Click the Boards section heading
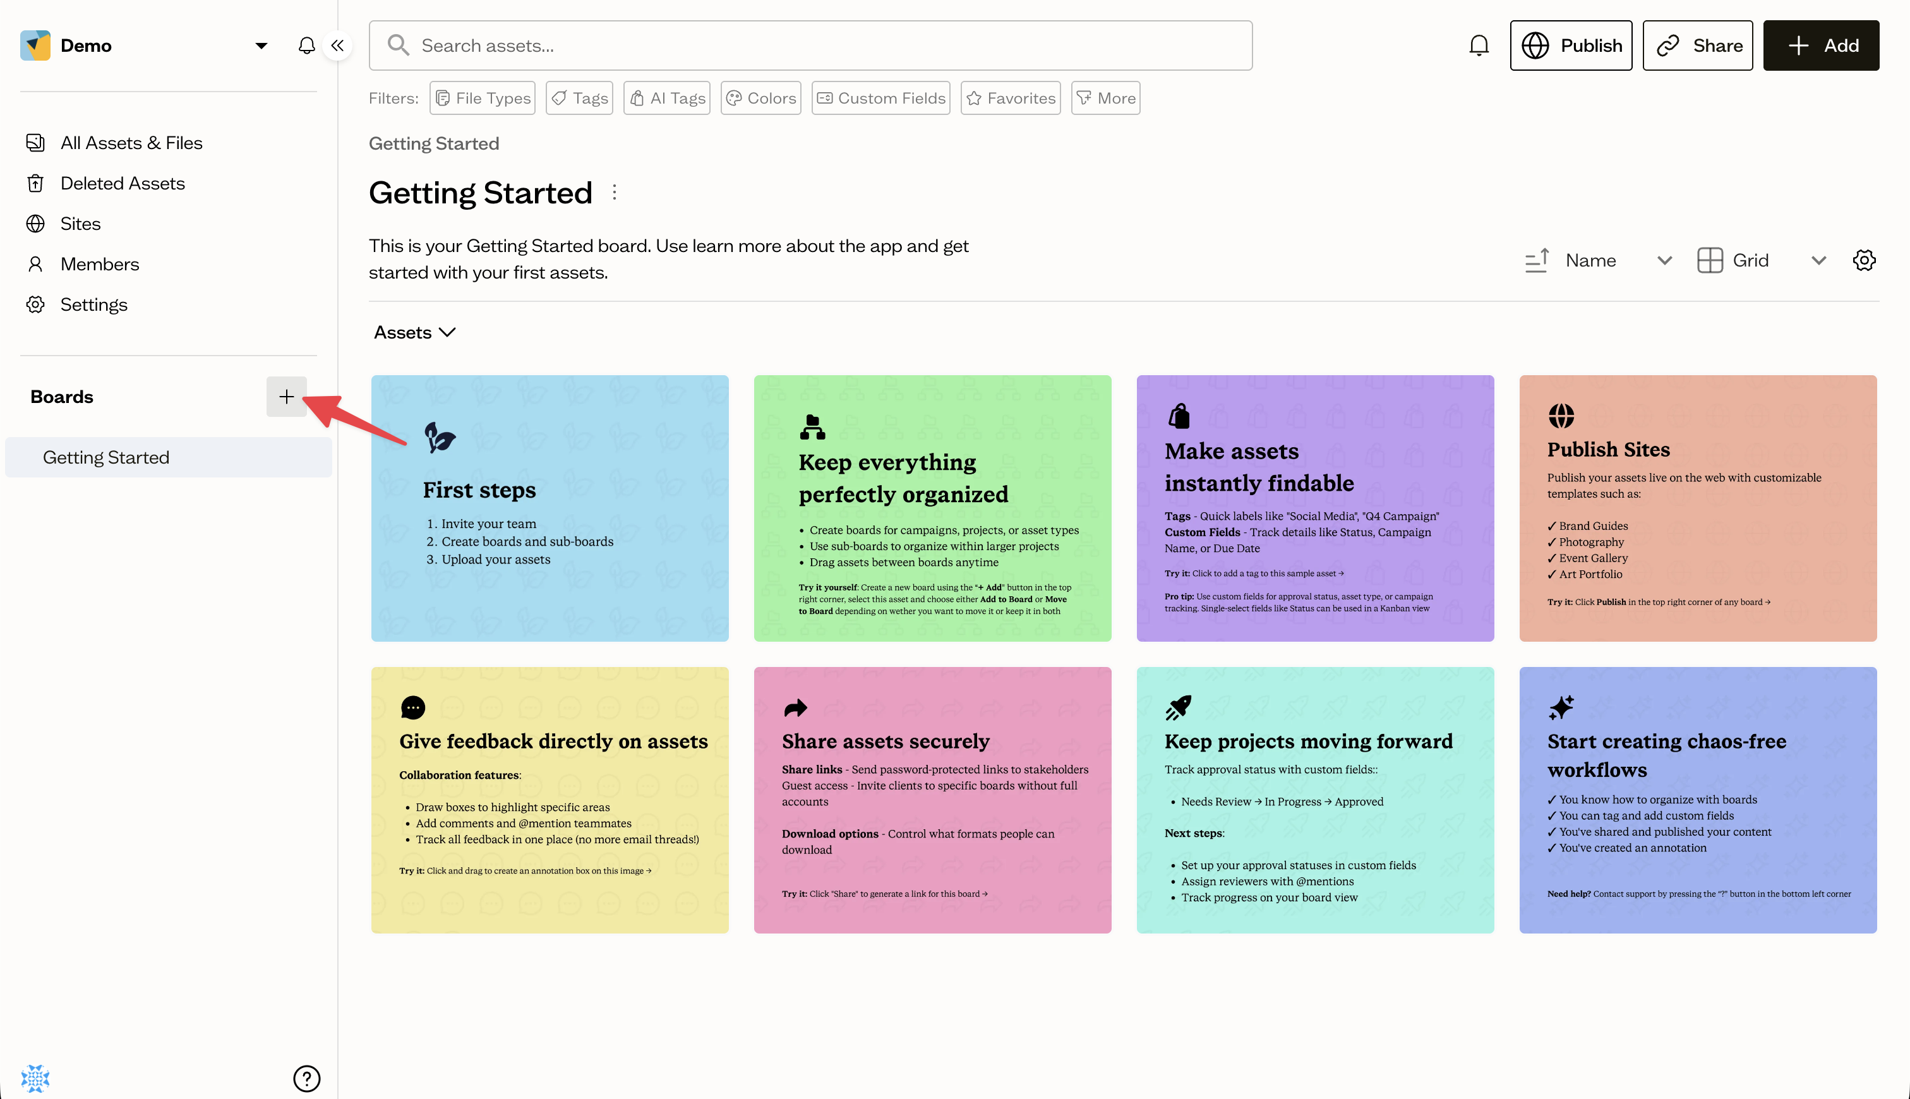 [x=62, y=396]
